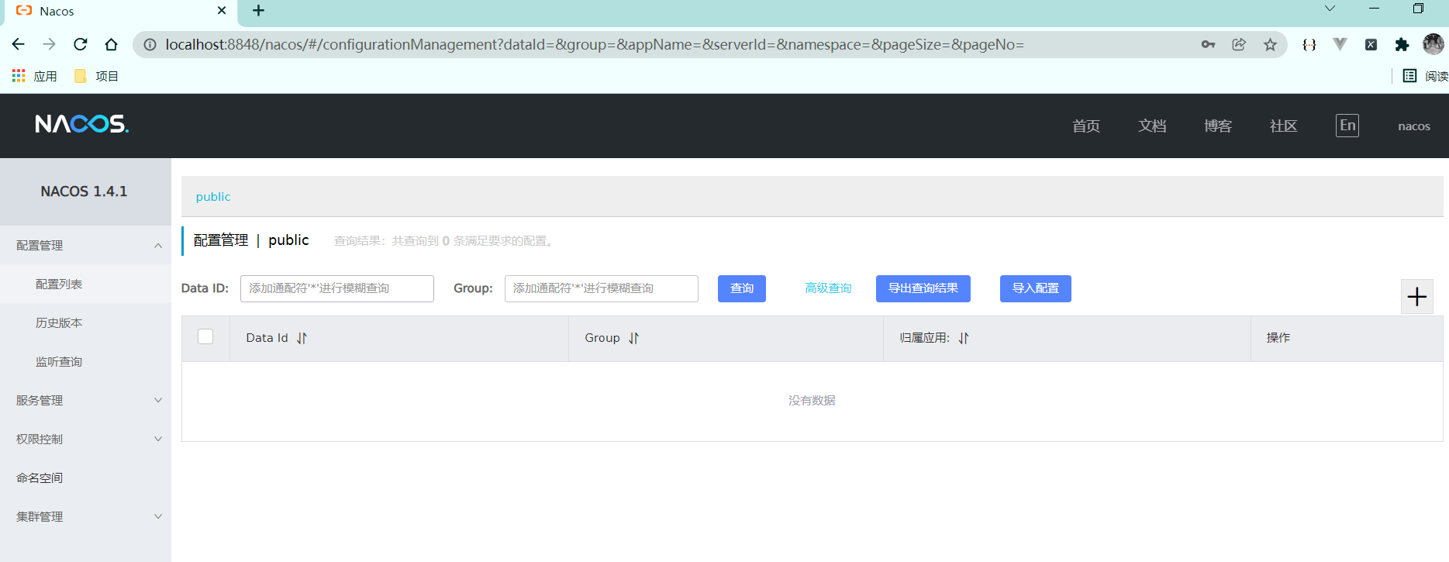The width and height of the screenshot is (1449, 562).
Task: Select the NACOS 1.4.1 version label
Action: pyautogui.click(x=84, y=191)
